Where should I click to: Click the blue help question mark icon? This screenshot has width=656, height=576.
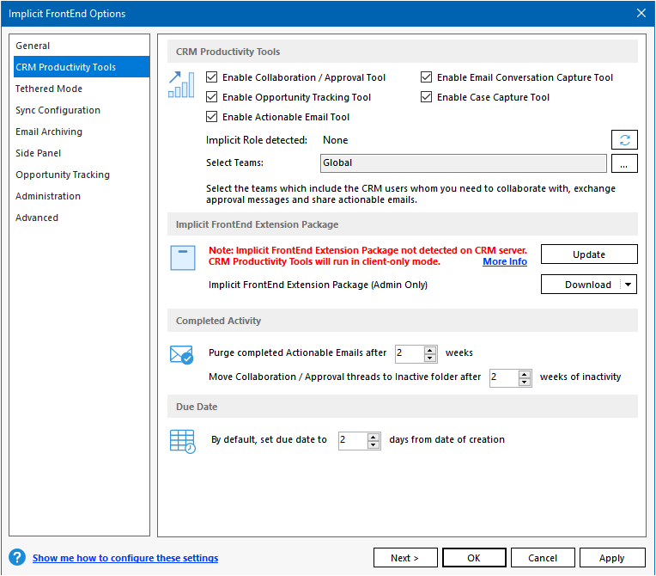click(17, 558)
